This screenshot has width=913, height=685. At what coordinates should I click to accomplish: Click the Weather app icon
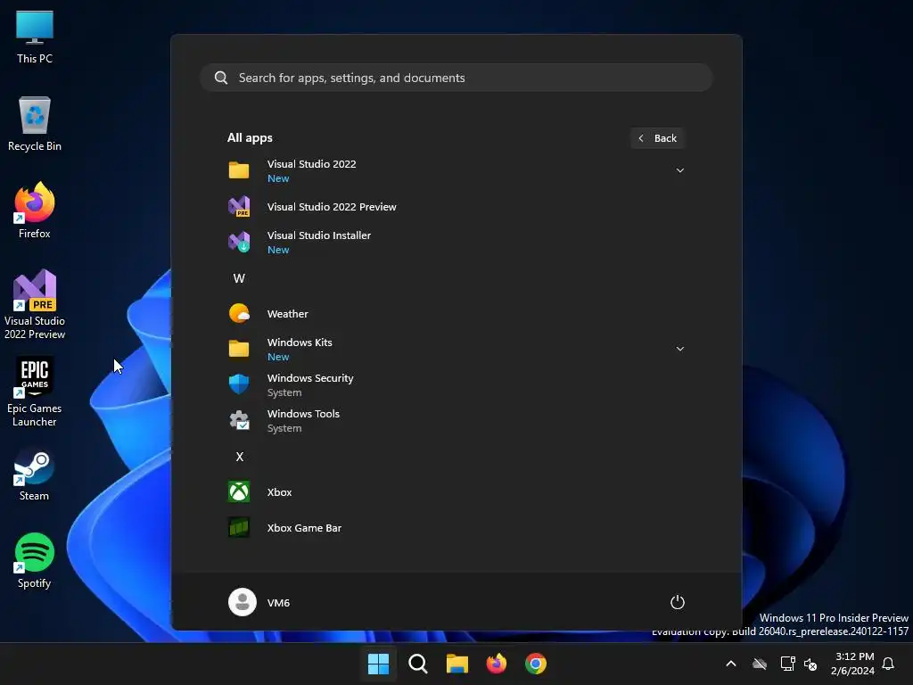coord(239,313)
